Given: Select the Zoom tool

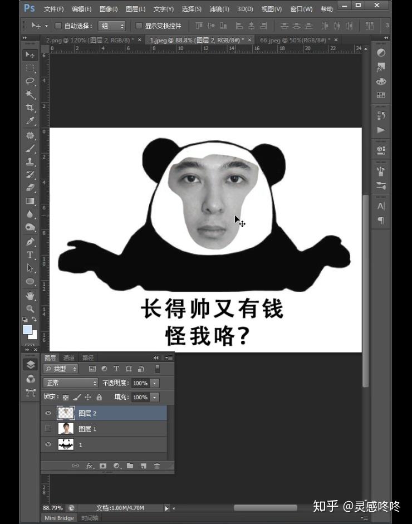Looking at the screenshot, I should (30, 309).
